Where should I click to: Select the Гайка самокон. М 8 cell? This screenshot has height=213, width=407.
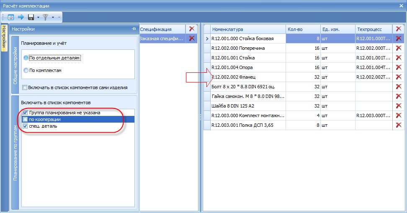click(x=248, y=96)
